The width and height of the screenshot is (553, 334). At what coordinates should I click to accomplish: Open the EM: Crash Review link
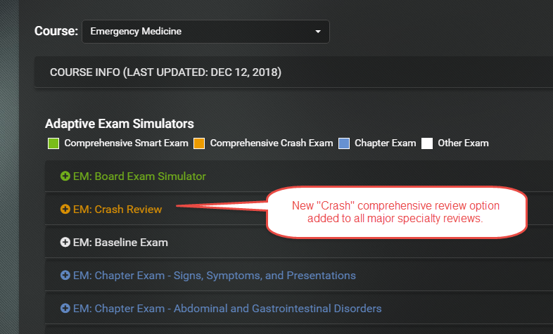(117, 210)
